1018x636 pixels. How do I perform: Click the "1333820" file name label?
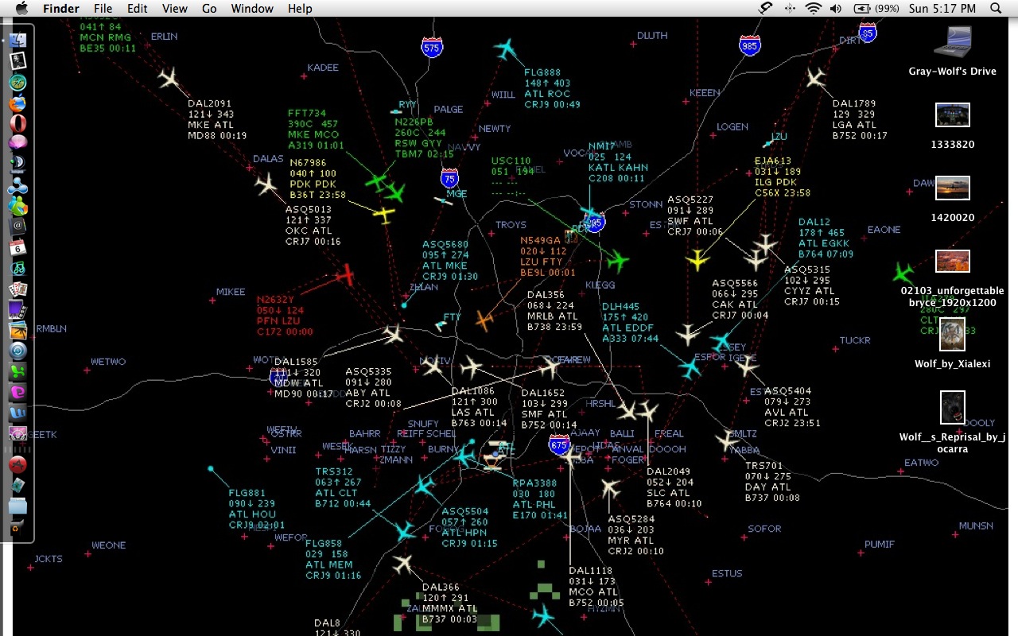tap(953, 145)
